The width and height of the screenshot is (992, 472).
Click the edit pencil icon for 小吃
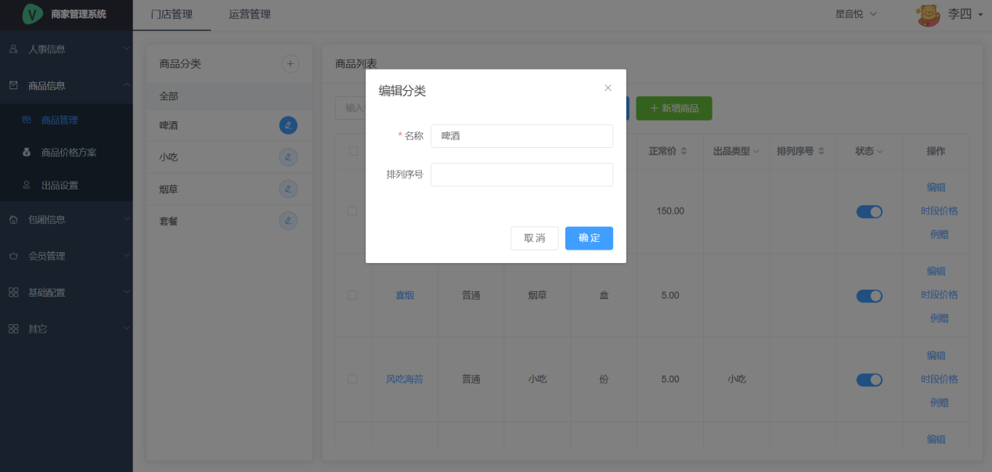click(x=288, y=157)
